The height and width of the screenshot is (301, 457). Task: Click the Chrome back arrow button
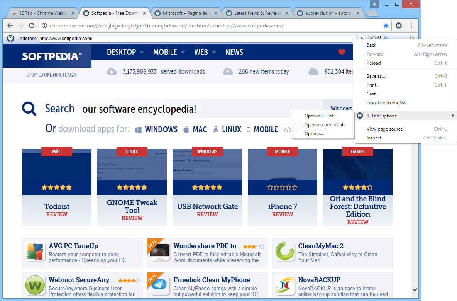10,26
